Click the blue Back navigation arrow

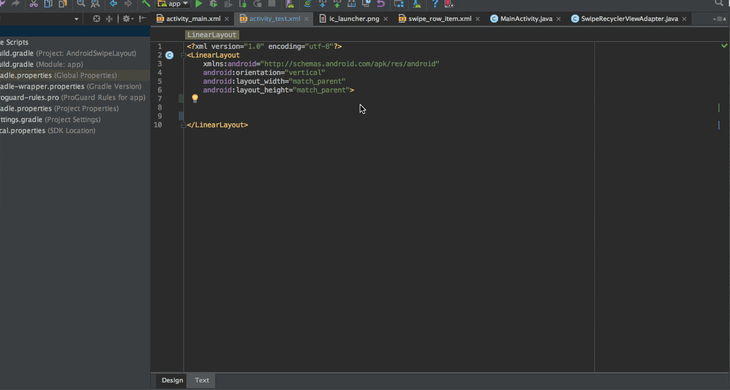[x=114, y=4]
